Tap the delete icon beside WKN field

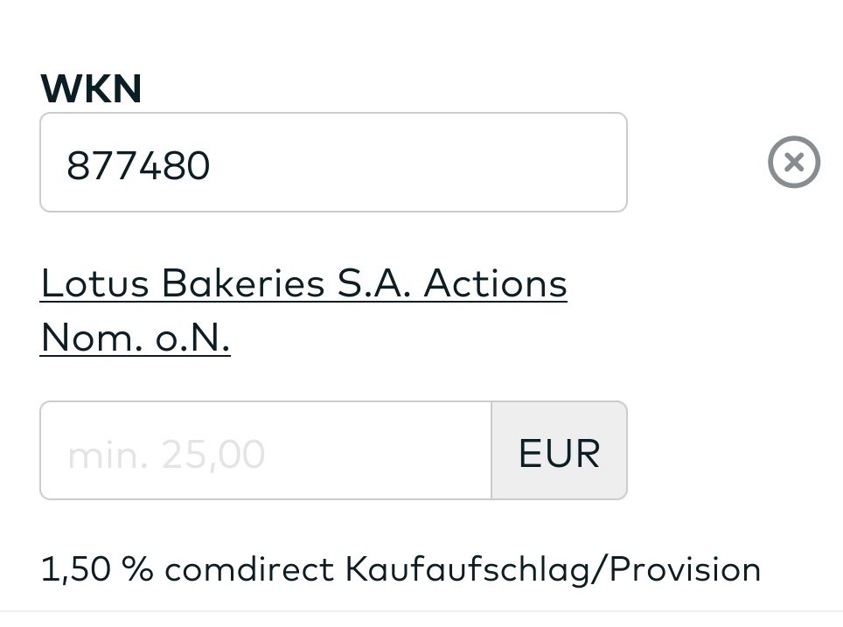793,163
